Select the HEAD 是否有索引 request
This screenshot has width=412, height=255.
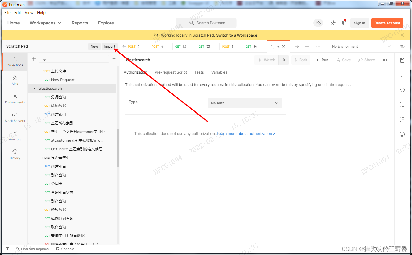[72, 158]
